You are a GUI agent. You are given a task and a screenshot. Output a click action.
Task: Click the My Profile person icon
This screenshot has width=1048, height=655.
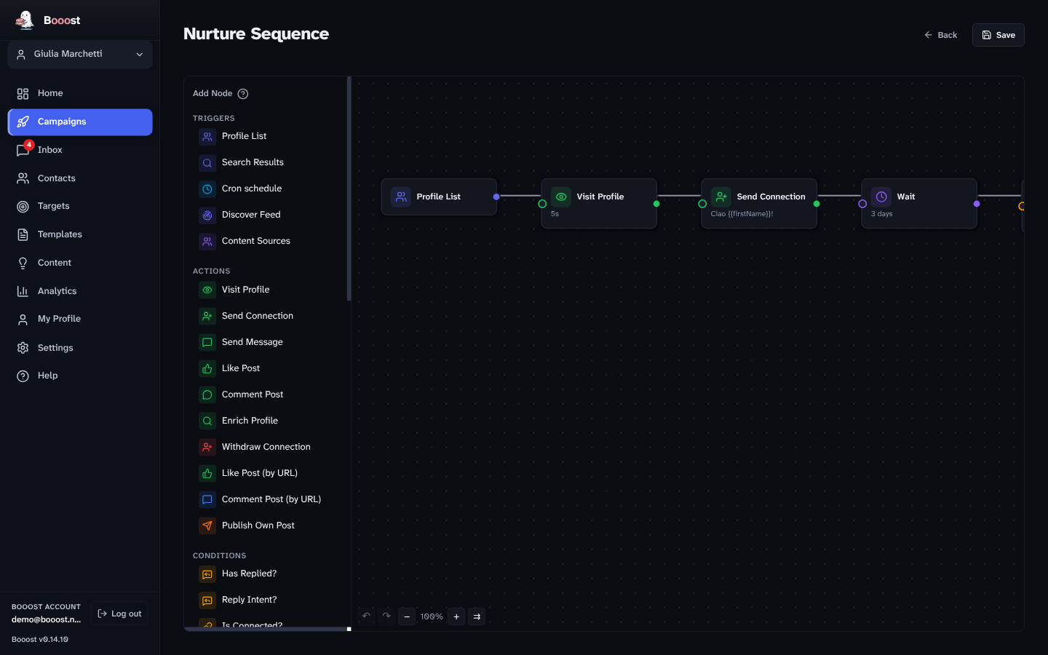23,319
